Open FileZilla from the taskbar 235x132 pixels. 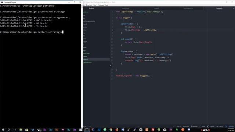(x=153, y=129)
